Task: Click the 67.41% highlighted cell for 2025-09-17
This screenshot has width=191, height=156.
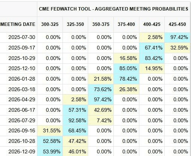Action: coord(152,48)
